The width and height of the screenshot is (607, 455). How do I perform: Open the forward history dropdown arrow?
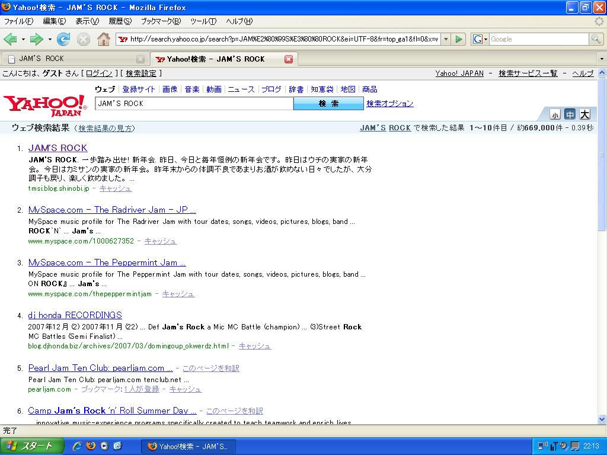(x=50, y=39)
